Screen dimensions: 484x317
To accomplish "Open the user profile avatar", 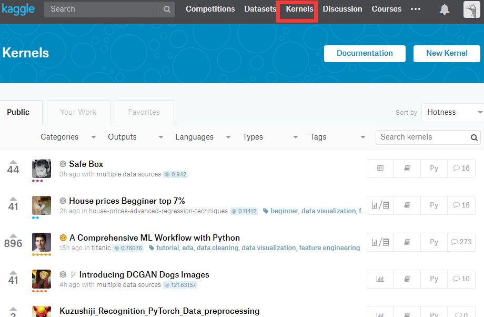I will (471, 9).
